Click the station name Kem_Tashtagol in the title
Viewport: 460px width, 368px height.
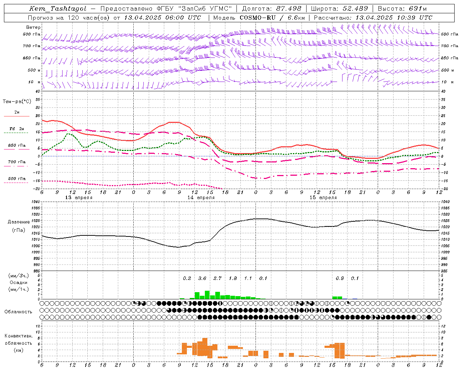pyautogui.click(x=57, y=9)
